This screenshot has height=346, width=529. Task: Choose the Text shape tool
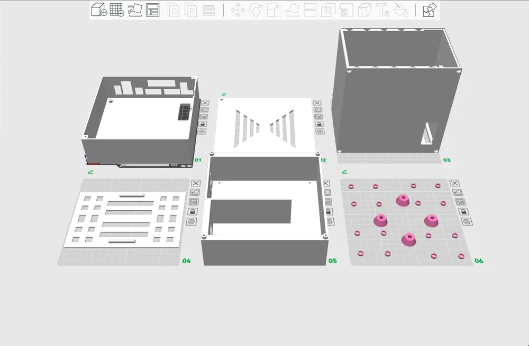pyautogui.click(x=382, y=10)
